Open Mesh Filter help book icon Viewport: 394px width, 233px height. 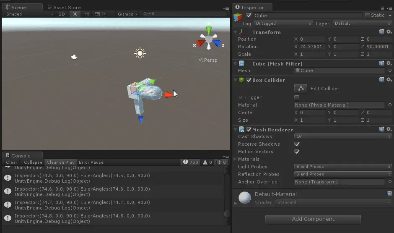coord(382,63)
